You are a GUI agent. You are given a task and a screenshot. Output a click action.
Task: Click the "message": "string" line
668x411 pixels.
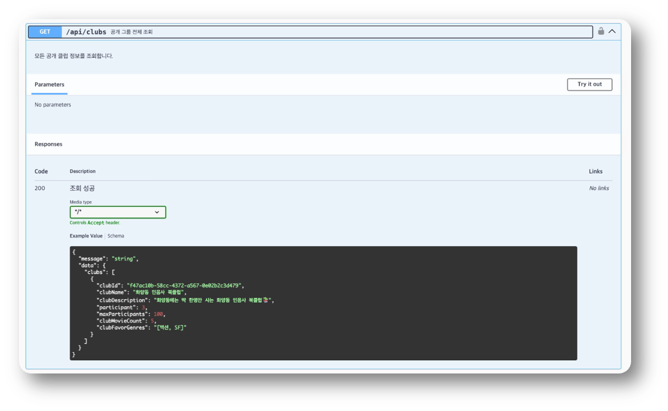pyautogui.click(x=108, y=259)
